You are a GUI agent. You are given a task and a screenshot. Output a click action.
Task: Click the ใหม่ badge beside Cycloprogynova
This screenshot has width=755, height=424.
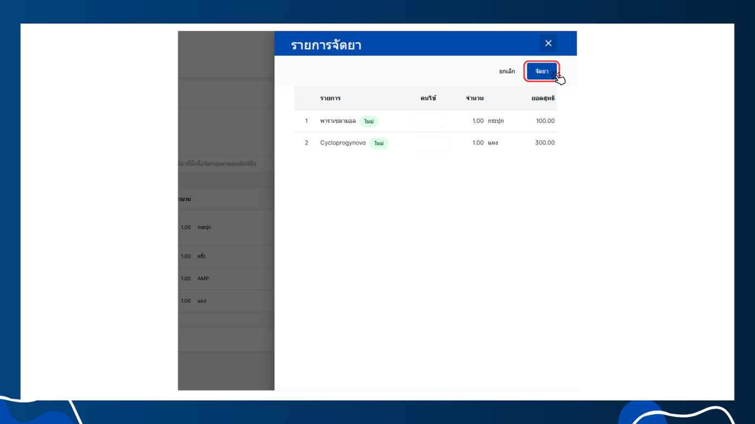379,143
